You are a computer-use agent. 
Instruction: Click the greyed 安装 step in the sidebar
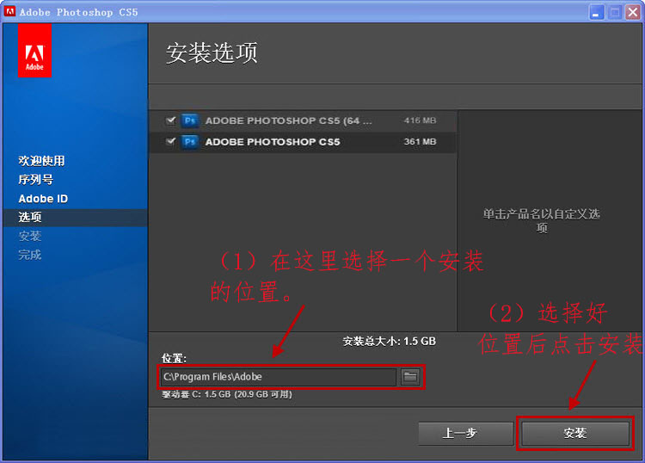pyautogui.click(x=30, y=236)
